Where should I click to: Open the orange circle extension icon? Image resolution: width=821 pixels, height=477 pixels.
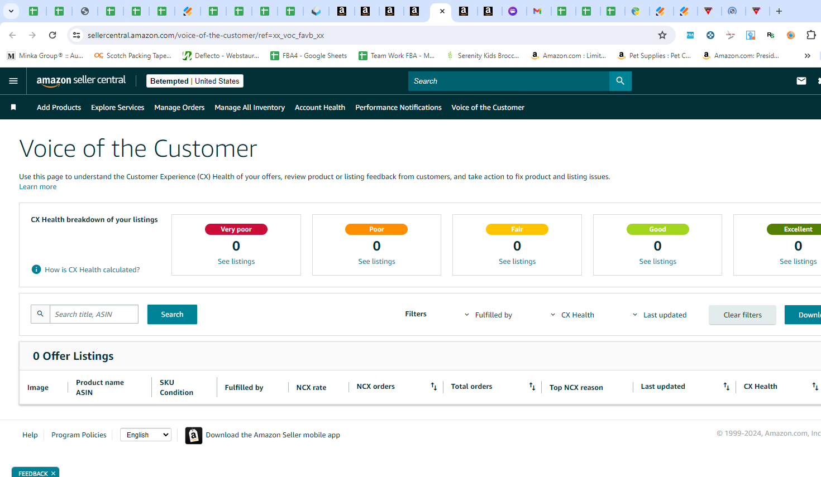point(791,35)
